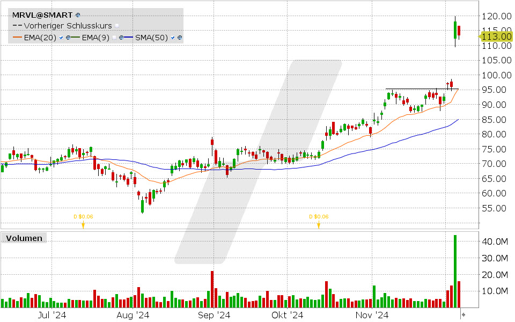Click the tallest green volume bar
Image resolution: width=515 pixels, height=322 pixels.
[455, 272]
